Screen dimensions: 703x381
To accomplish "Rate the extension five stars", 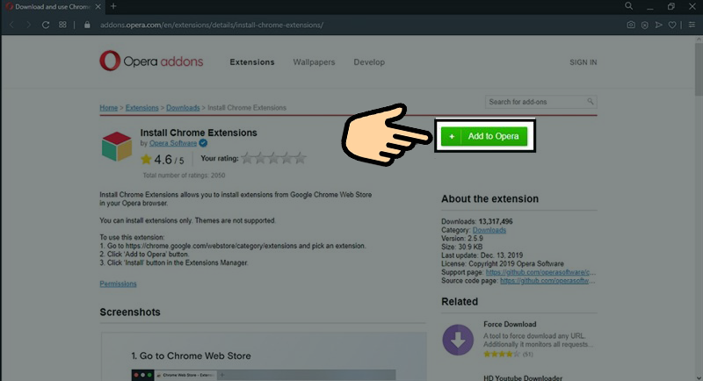I will coord(301,158).
